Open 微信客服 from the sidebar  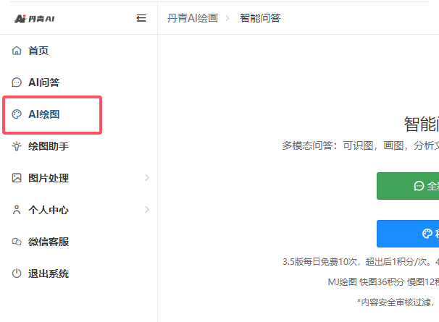[x=48, y=242]
